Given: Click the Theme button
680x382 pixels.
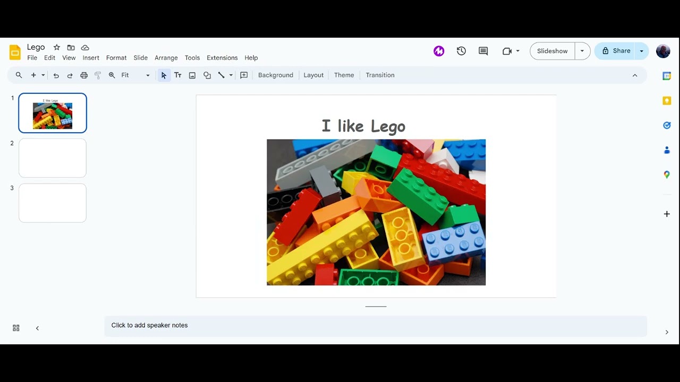Looking at the screenshot, I should click(x=344, y=75).
